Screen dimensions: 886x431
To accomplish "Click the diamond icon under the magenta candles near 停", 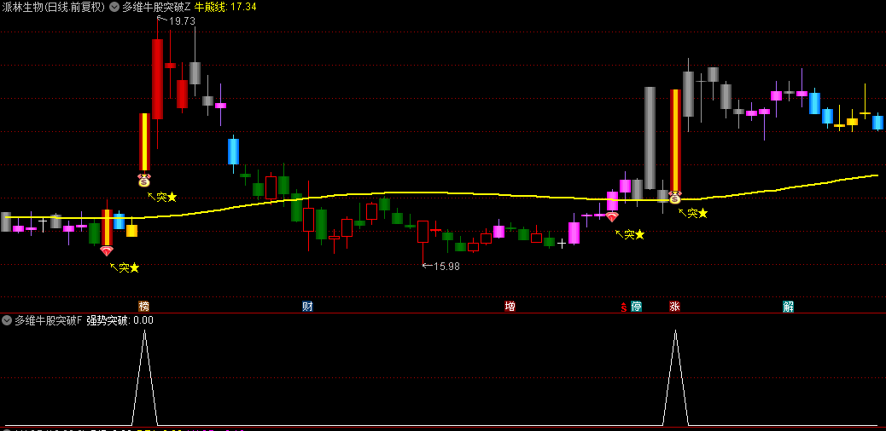I will (x=612, y=216).
